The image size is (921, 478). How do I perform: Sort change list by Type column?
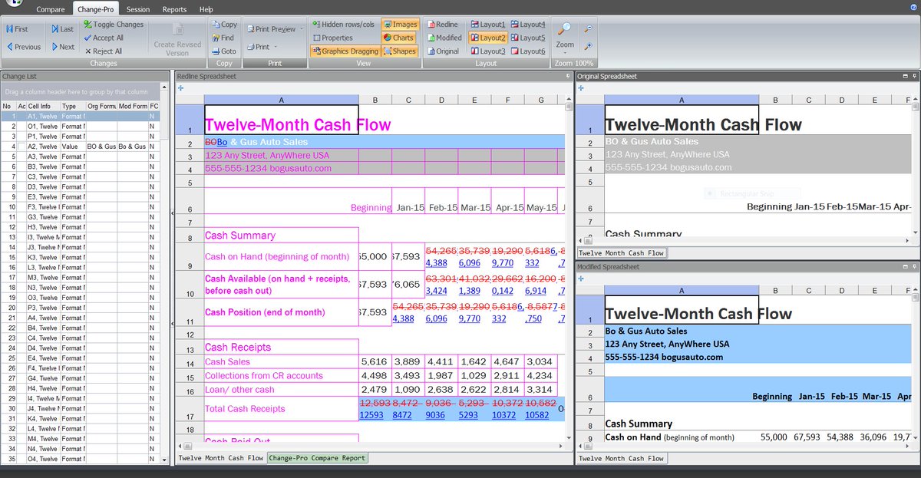[x=73, y=107]
